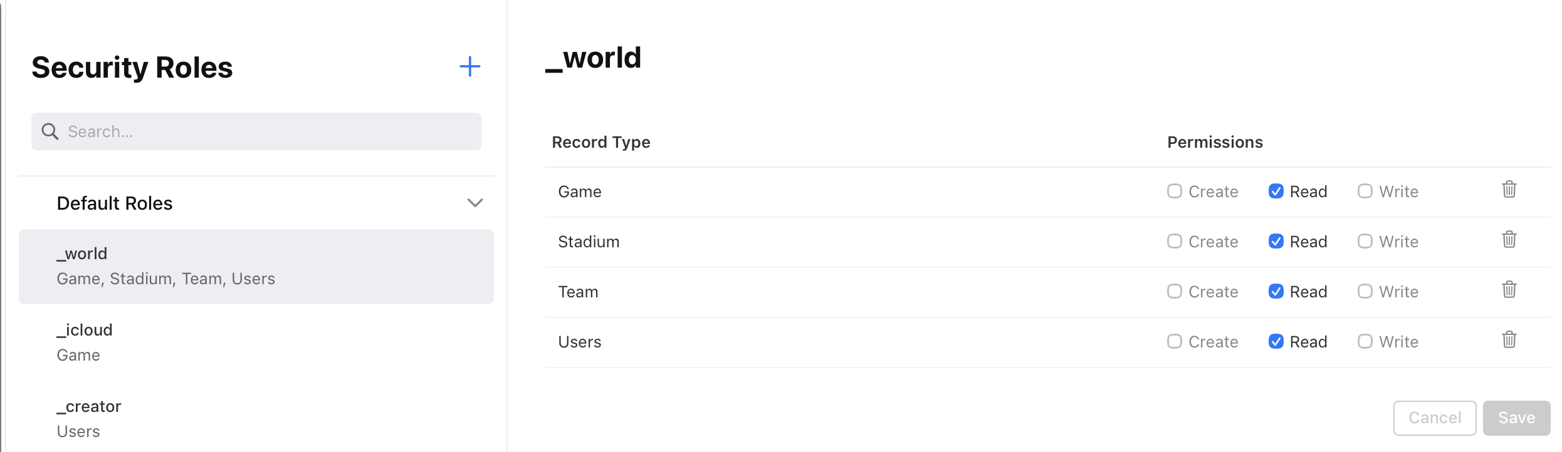Enable Write permission for Stadium
This screenshot has width=1562, height=452.
1365,241
